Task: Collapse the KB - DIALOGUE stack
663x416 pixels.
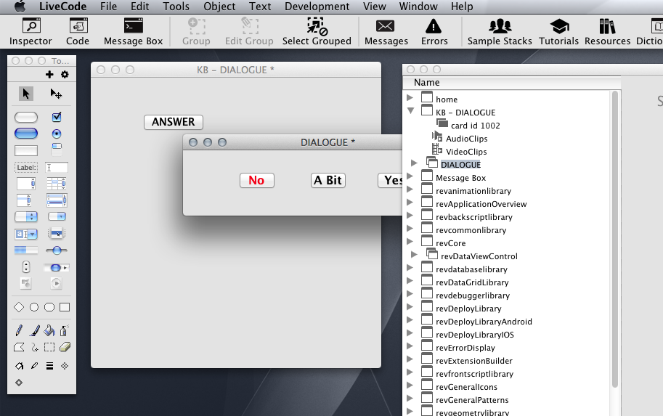Action: [410, 111]
